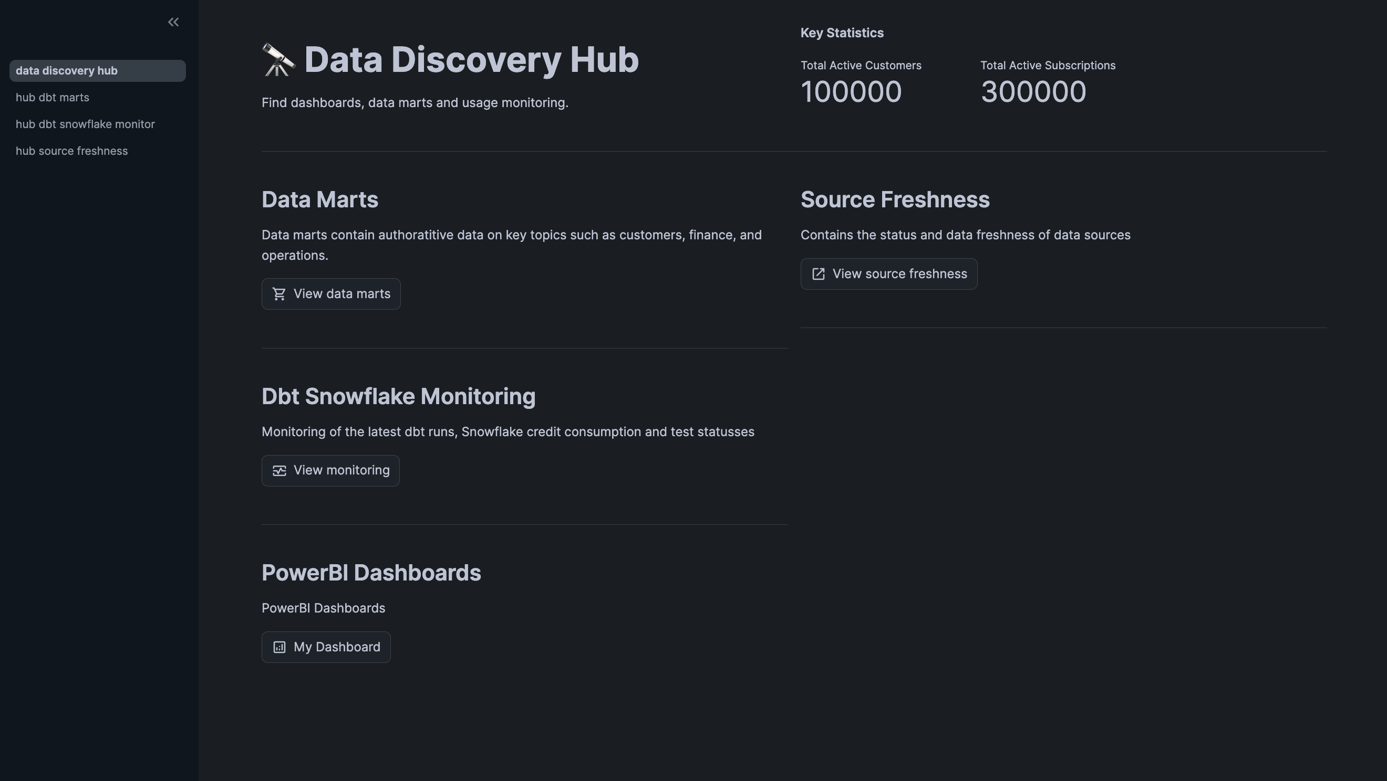This screenshot has height=781, width=1387.
Task: Click the View source freshness button
Action: (888, 274)
